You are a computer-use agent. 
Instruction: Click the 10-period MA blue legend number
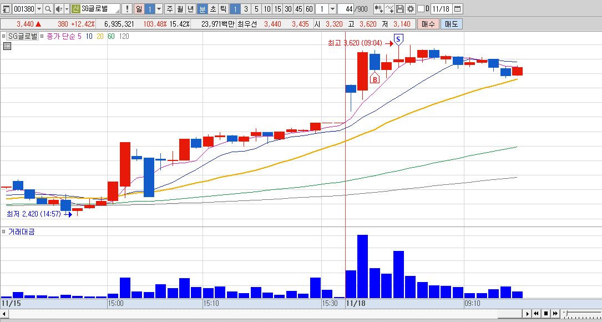pos(89,37)
